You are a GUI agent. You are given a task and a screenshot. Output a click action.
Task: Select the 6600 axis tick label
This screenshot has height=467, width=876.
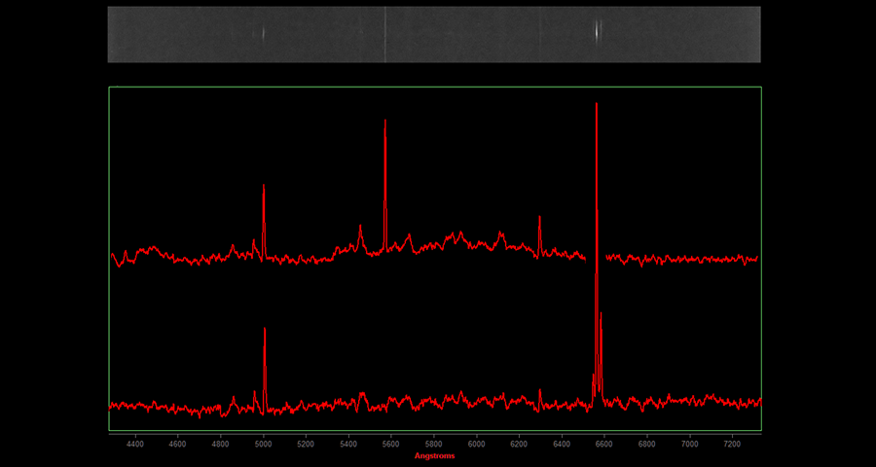(x=604, y=444)
